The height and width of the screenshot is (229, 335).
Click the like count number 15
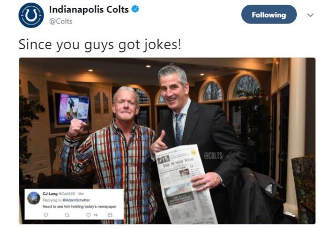coord(96,215)
